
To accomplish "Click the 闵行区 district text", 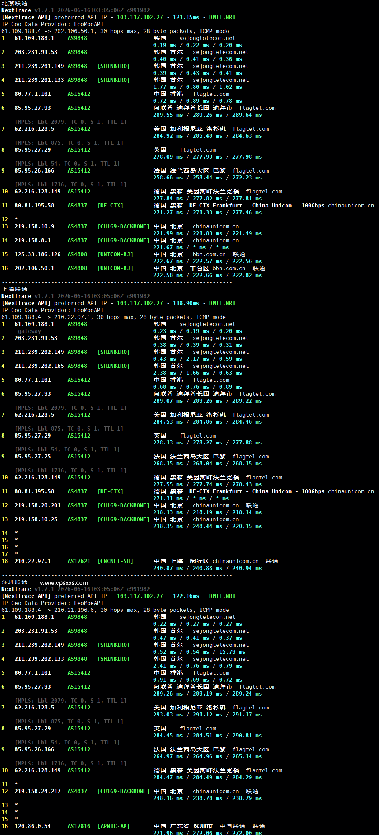I will tap(199, 561).
